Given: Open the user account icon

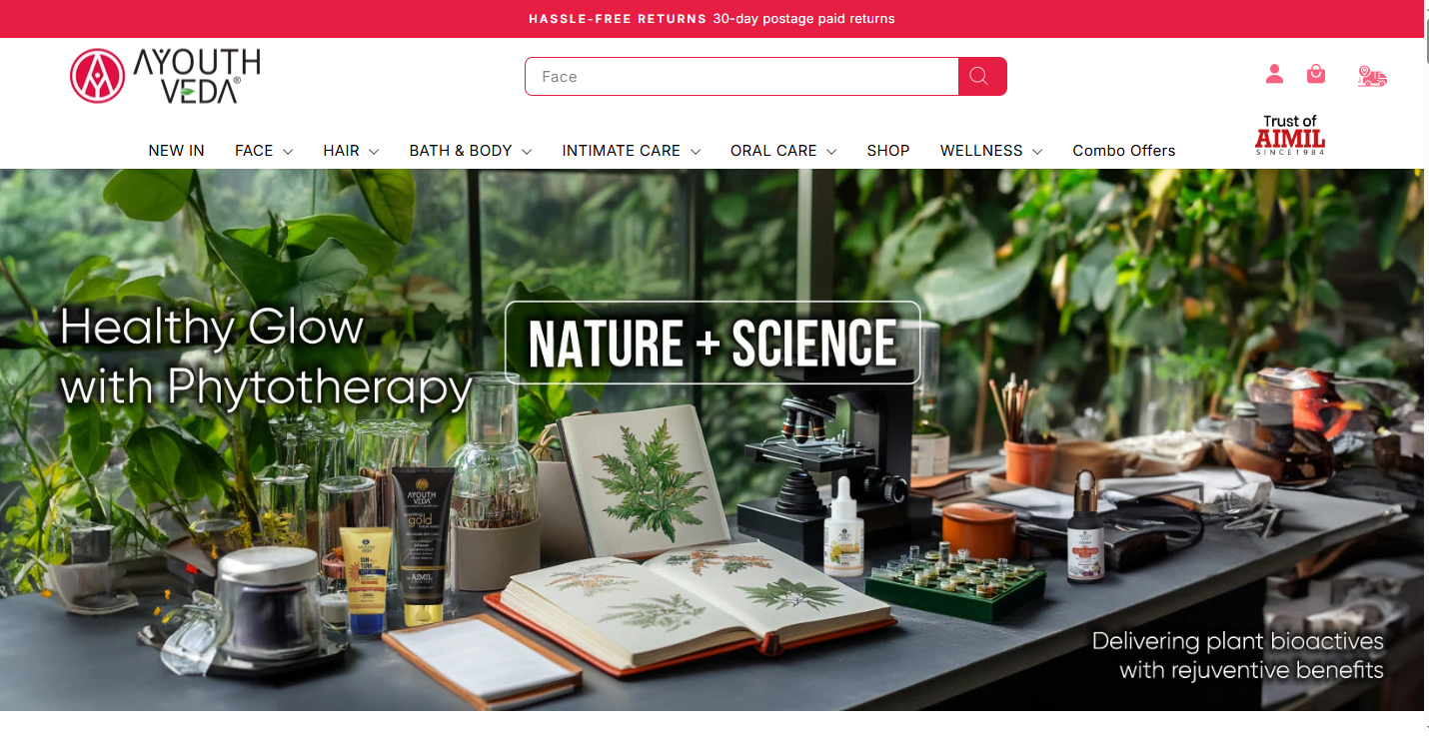Looking at the screenshot, I should pos(1274,74).
